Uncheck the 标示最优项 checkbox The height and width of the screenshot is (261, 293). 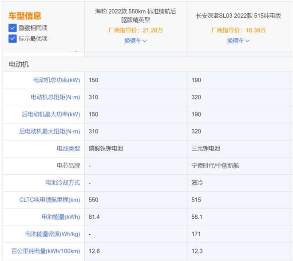[x=12, y=39]
